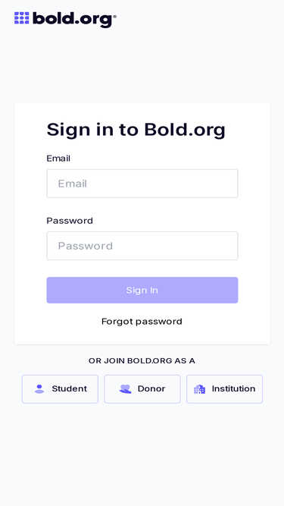
Task: Click empty space inside the white sign-in card
Action: tap(254, 226)
